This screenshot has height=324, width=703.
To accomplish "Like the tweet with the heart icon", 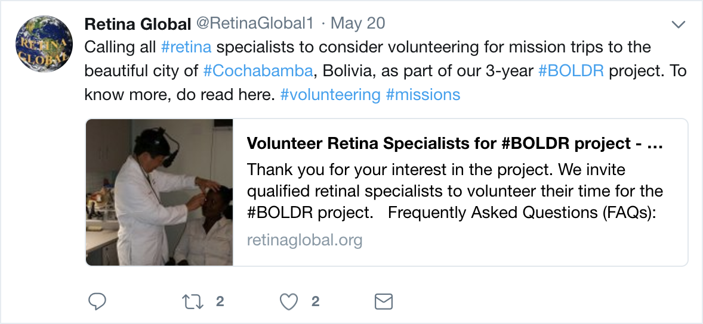I will [289, 302].
